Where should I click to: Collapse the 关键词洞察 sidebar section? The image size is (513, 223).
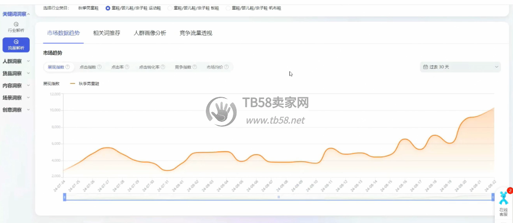(x=16, y=14)
